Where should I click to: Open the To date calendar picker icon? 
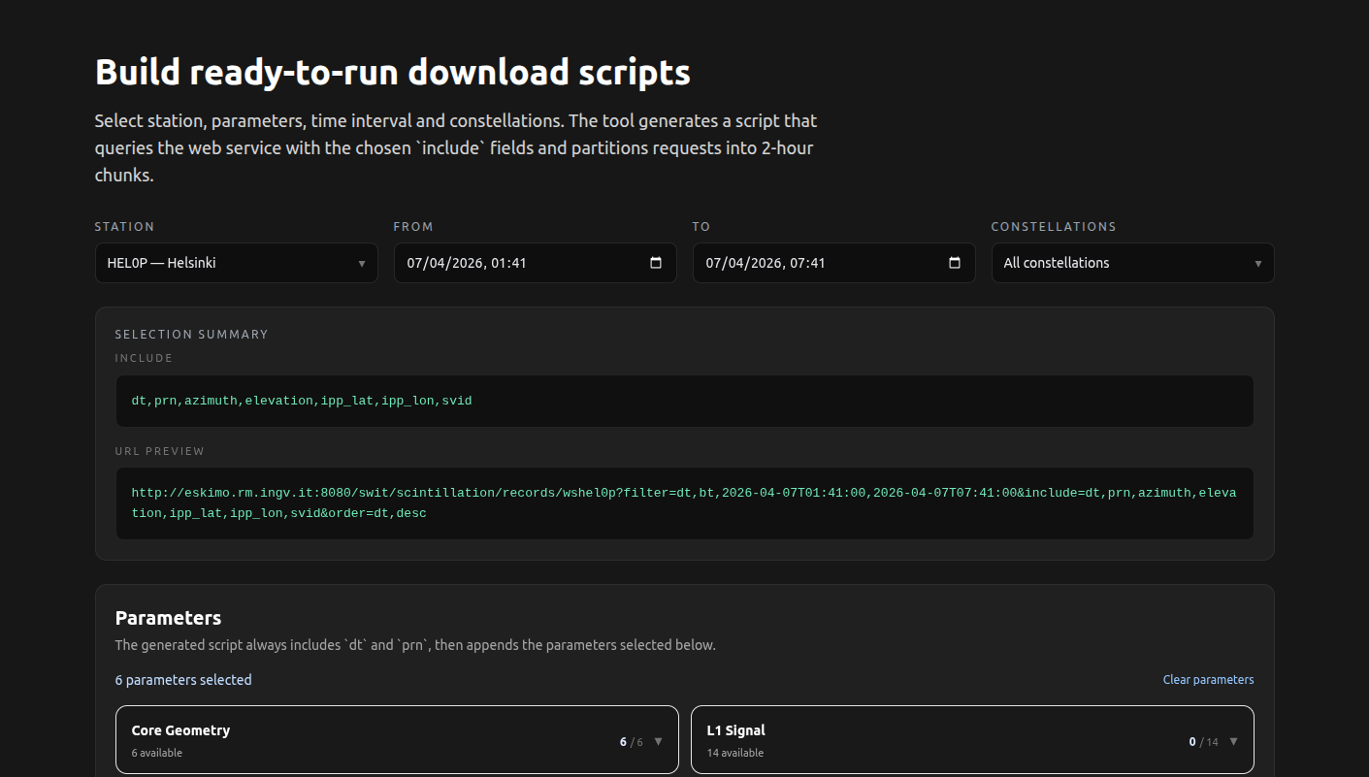(x=954, y=263)
